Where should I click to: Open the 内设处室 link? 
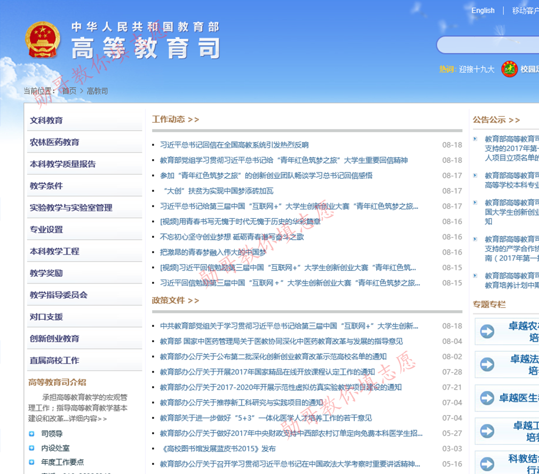coord(56,448)
